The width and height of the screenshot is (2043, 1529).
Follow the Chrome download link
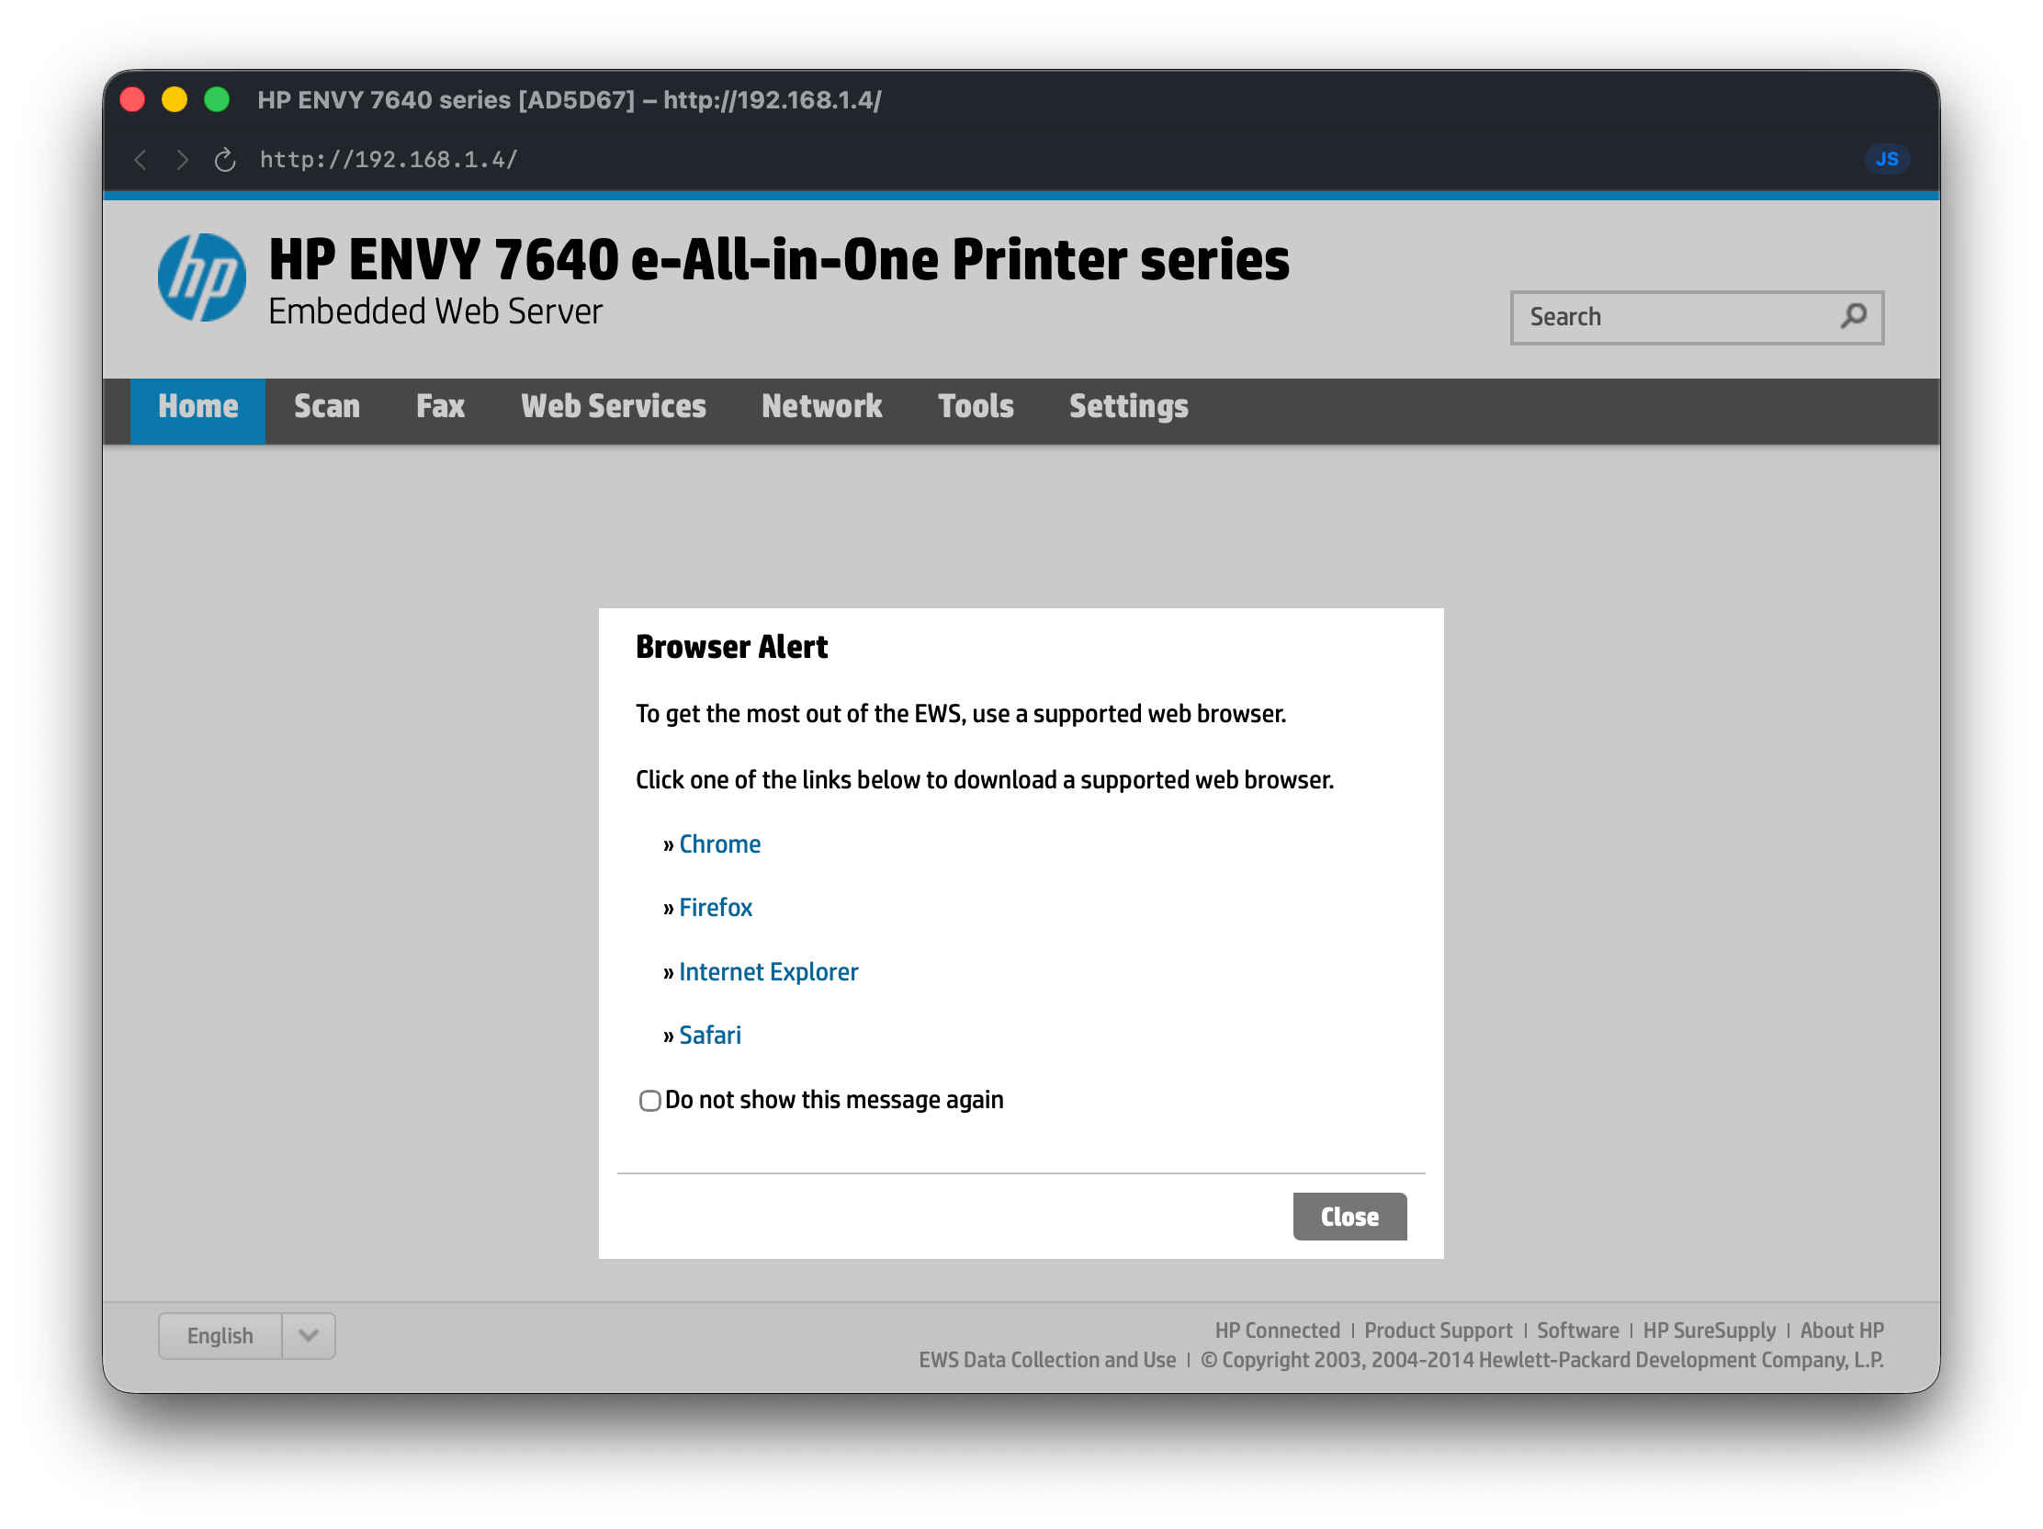(x=719, y=844)
